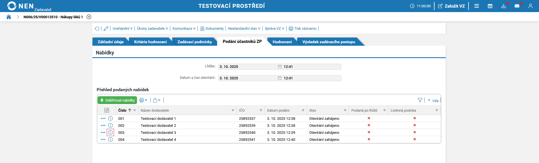Open Výsledek zadávacího postupu tab
The image size is (539, 163).
pyautogui.click(x=329, y=42)
